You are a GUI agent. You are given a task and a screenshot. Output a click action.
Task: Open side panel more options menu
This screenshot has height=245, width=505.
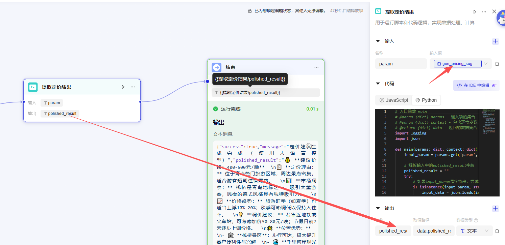click(484, 12)
